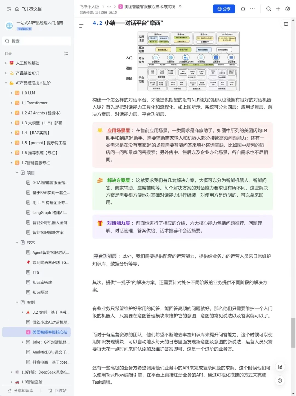Image resolution: width=296 pixels, height=396 pixels.
Task: Collapse the sidebar with the top-left icon
Action: coord(9,9)
